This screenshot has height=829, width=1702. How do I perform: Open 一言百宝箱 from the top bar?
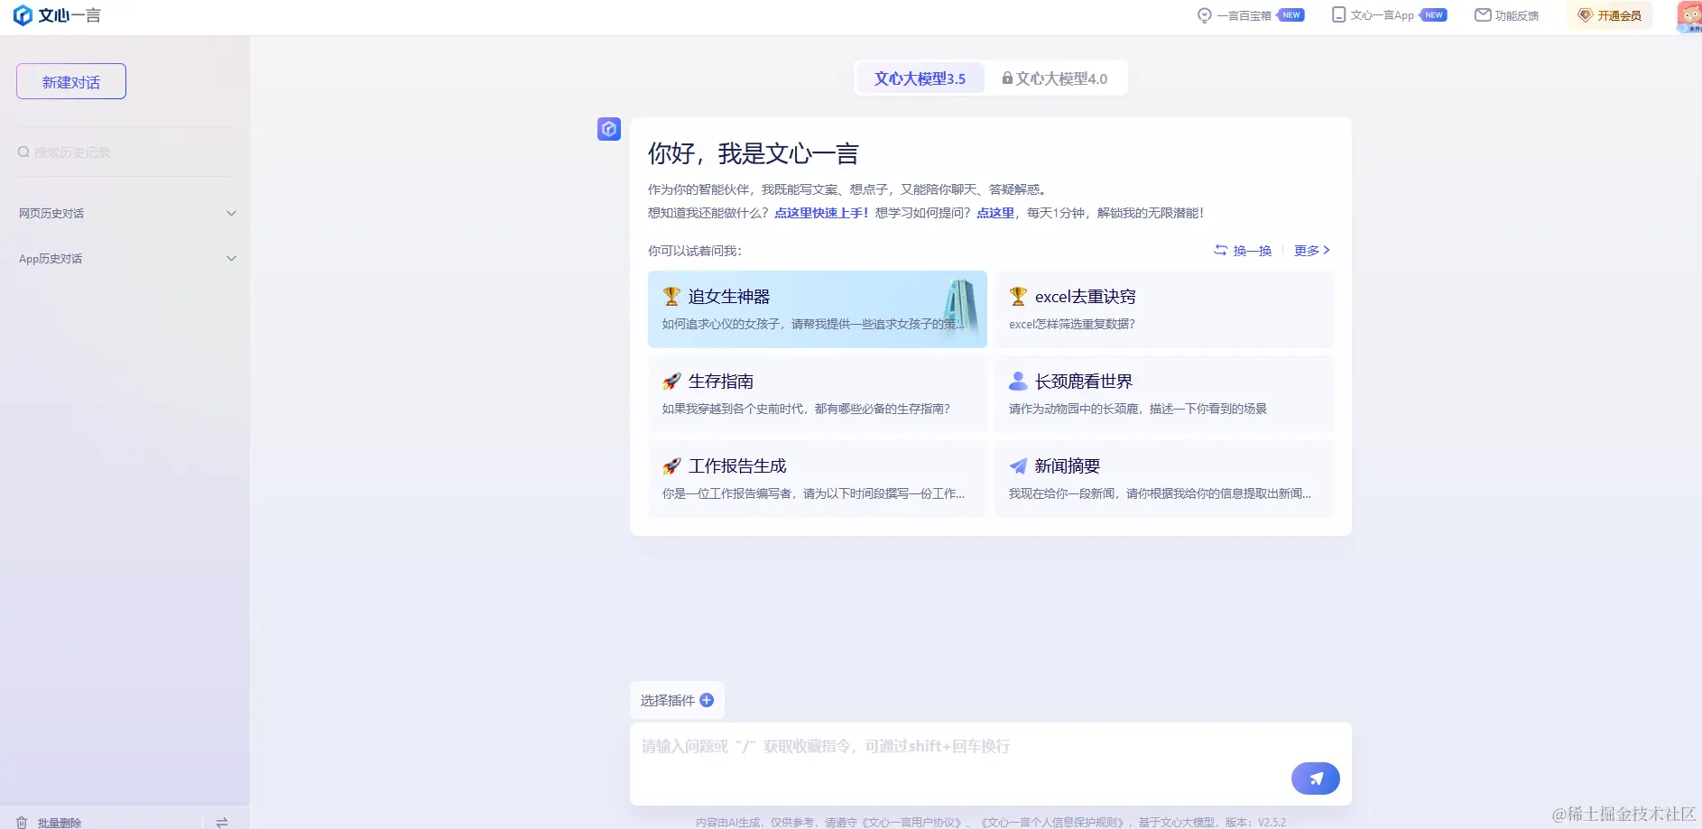[x=1250, y=15]
